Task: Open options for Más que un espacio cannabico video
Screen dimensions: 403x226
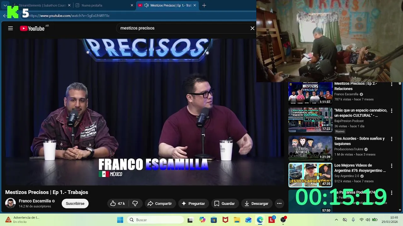Action: pos(392,111)
